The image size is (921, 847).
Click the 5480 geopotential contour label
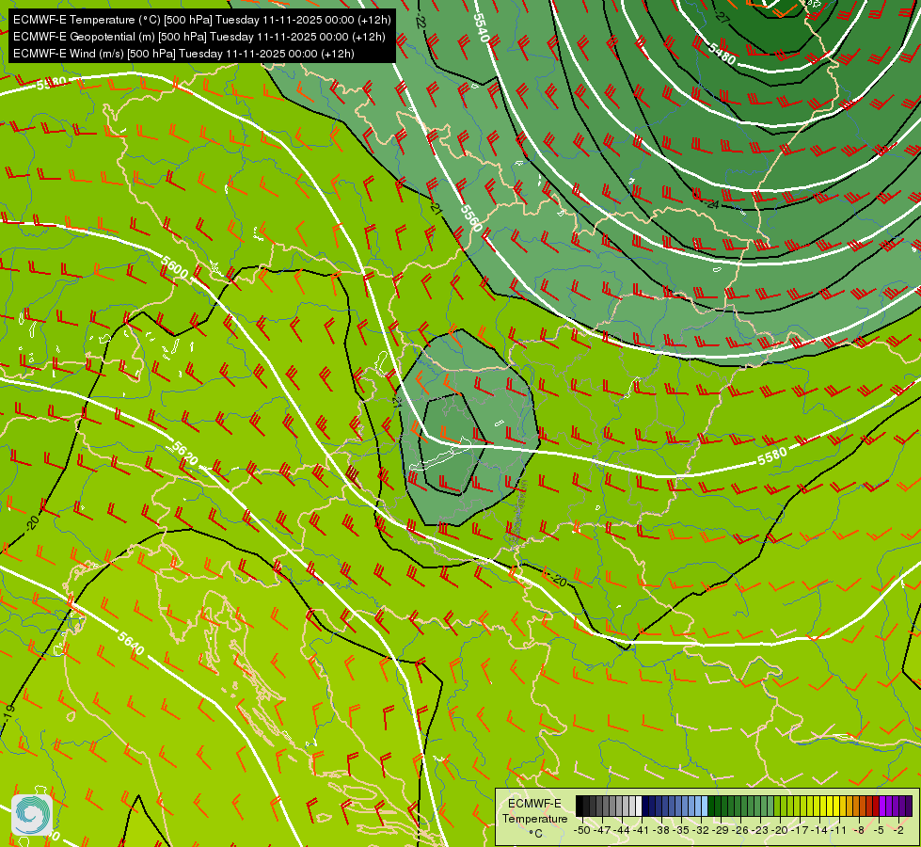(x=722, y=54)
